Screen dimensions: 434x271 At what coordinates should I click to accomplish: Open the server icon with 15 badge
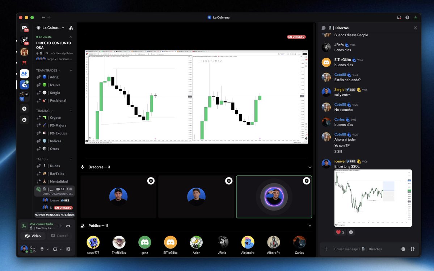pos(24,41)
